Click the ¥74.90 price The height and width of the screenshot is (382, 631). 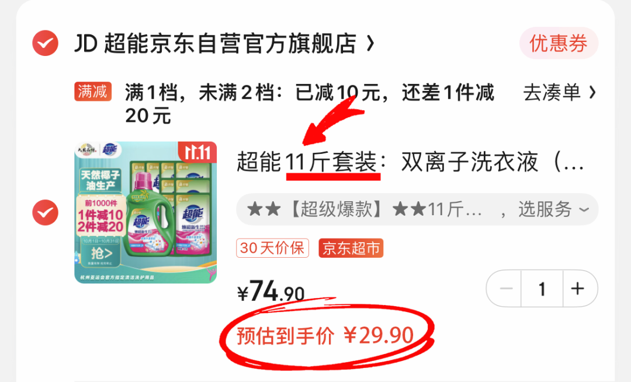click(x=271, y=291)
